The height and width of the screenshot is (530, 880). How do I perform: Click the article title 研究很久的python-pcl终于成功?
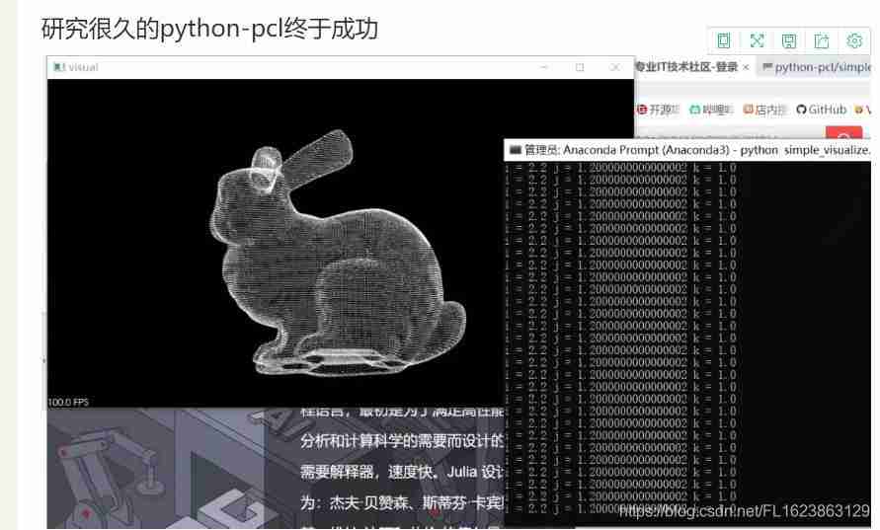pyautogui.click(x=210, y=28)
